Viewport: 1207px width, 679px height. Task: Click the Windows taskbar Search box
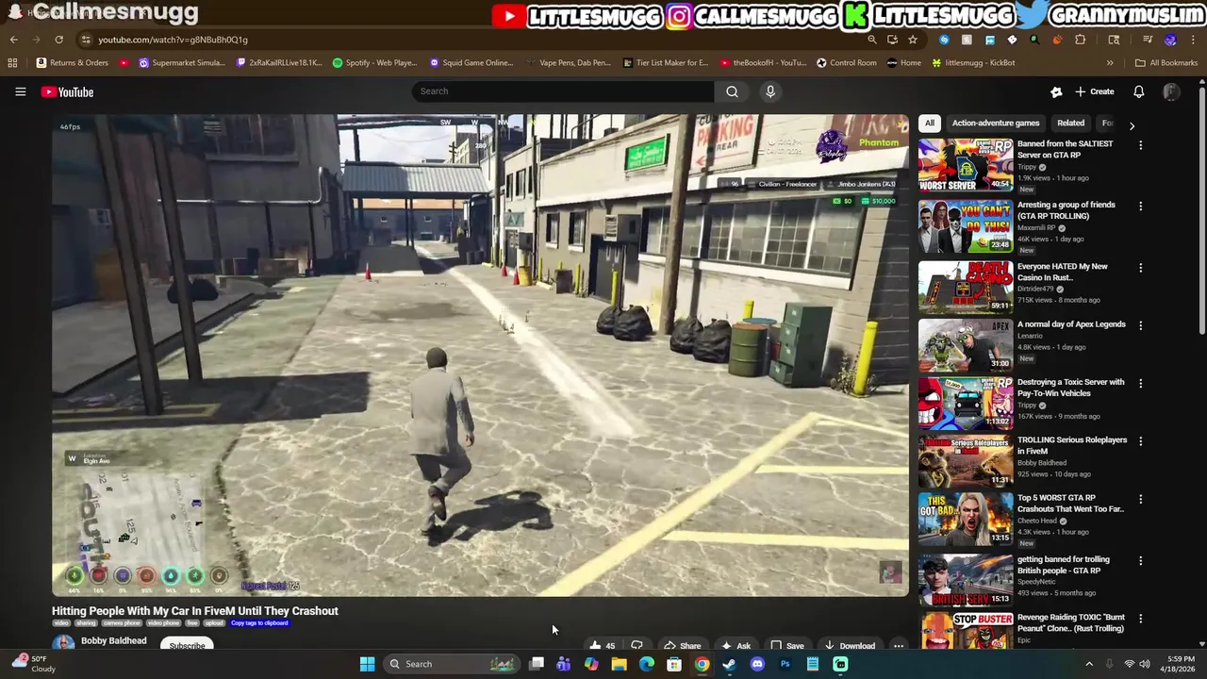[x=453, y=664]
